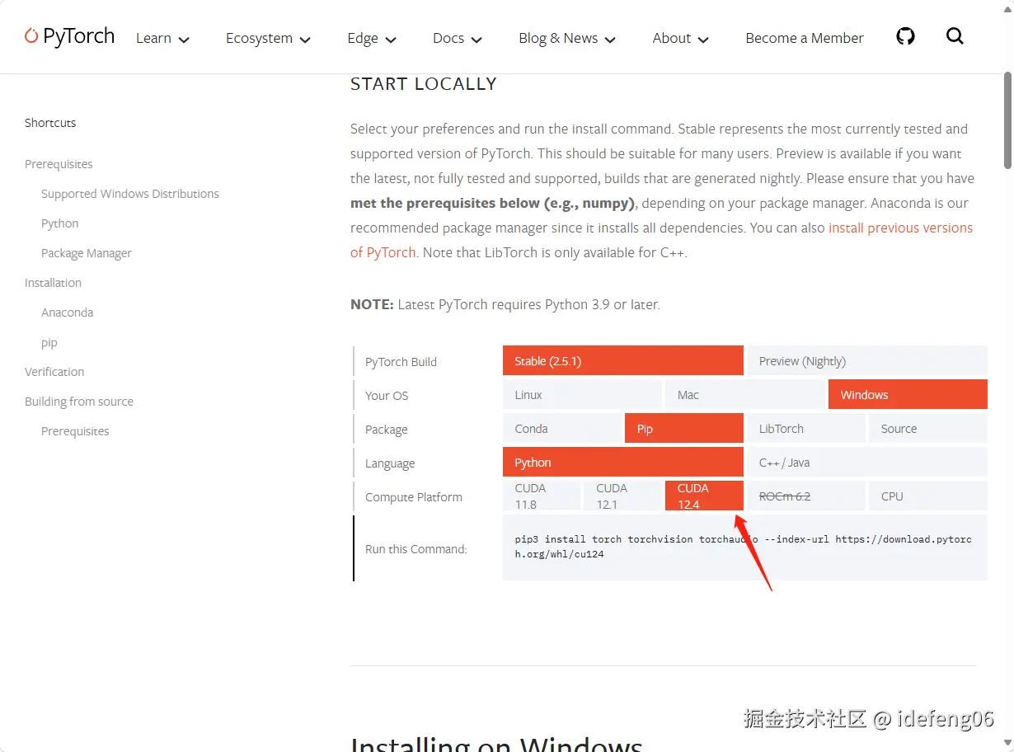This screenshot has height=752, width=1014.
Task: Choose Linux as your OS
Action: [x=582, y=394]
